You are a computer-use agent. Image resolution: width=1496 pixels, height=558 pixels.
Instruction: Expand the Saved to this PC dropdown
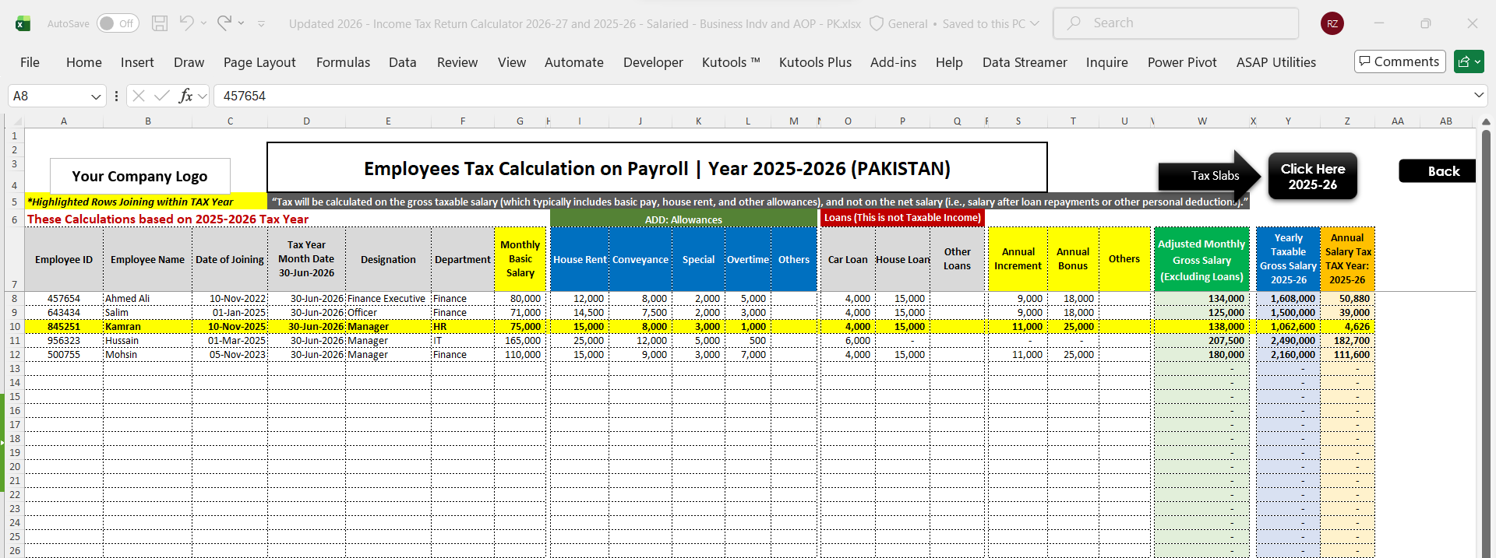(1035, 24)
